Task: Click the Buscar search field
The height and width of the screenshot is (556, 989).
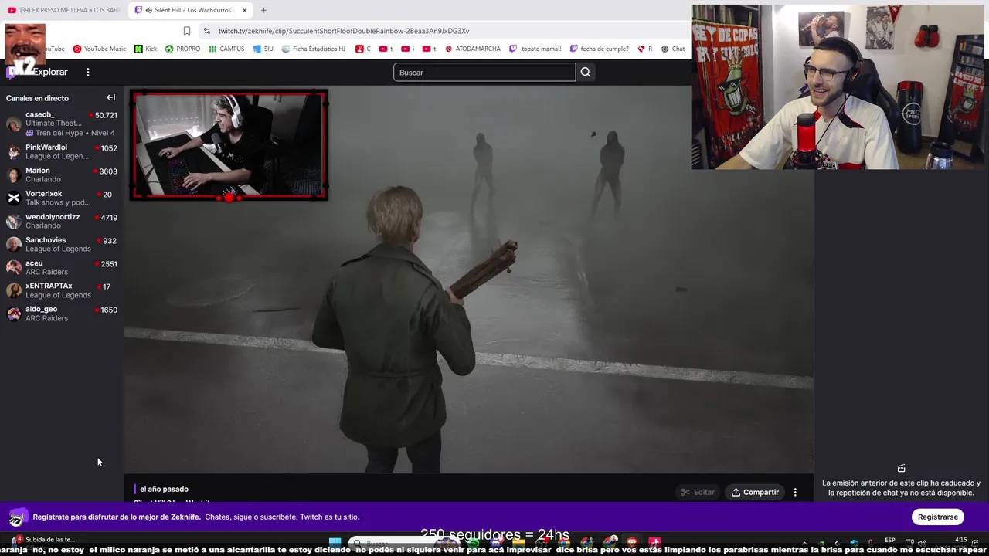Action: click(484, 73)
